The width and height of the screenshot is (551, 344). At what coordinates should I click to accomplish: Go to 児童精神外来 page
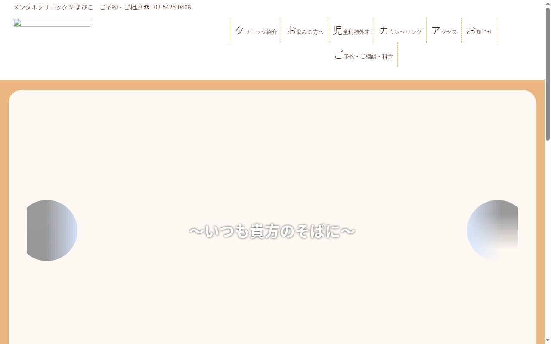[352, 31]
